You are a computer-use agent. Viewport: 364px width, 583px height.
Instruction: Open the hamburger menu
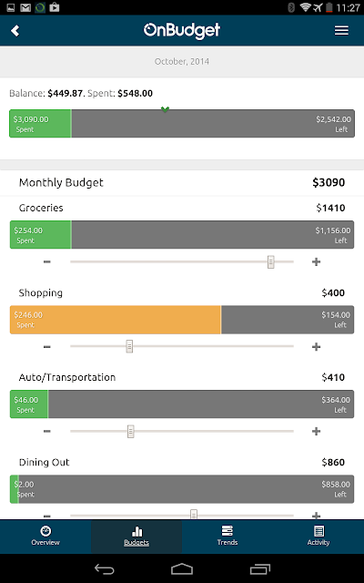pyautogui.click(x=341, y=30)
